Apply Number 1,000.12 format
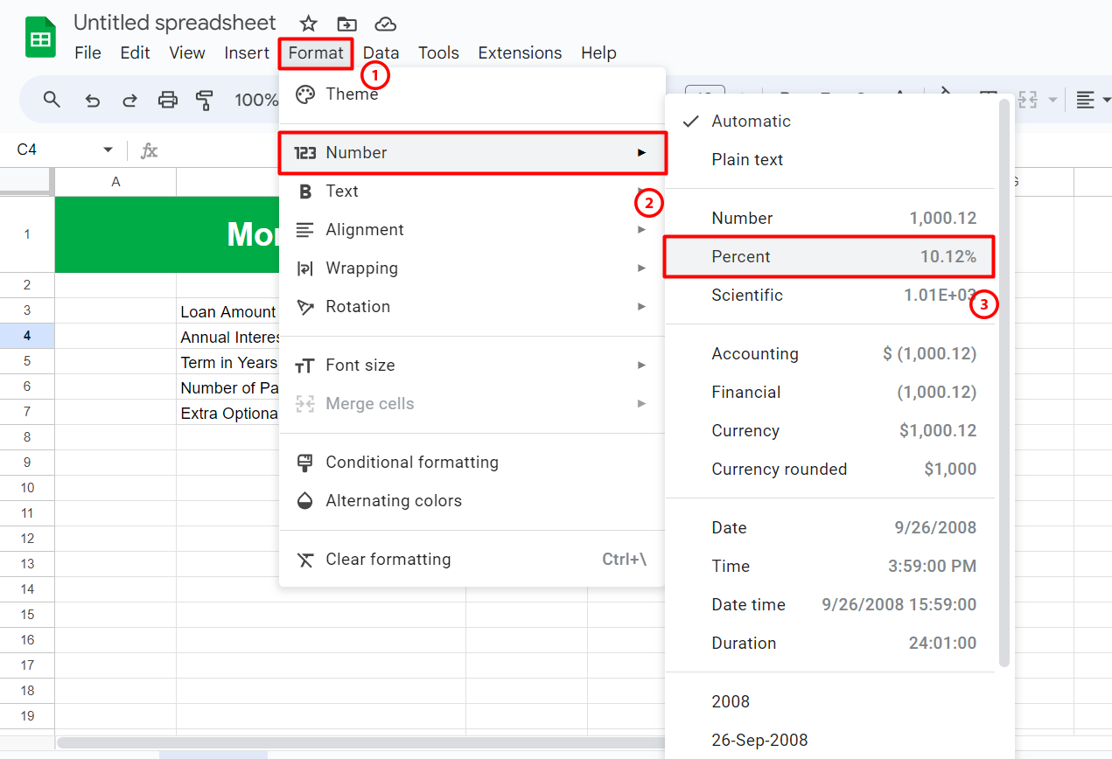 (829, 219)
